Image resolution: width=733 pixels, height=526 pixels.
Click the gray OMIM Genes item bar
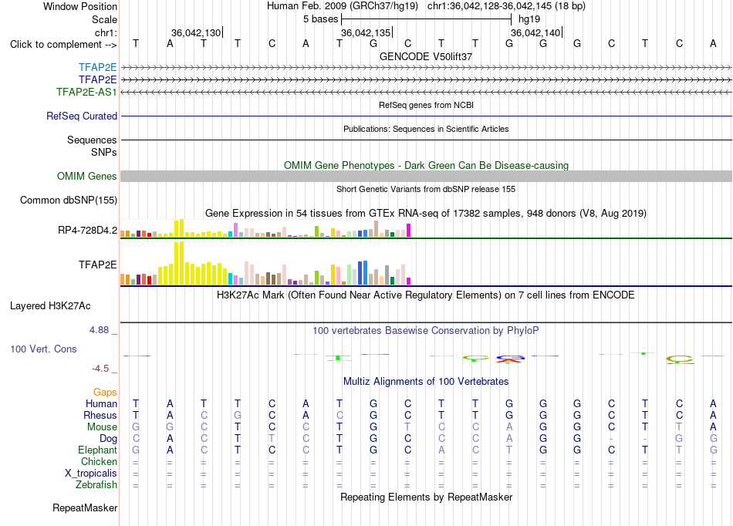(426, 176)
